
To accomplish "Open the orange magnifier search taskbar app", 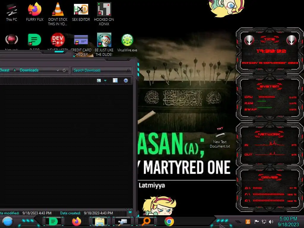I will tap(146, 221).
